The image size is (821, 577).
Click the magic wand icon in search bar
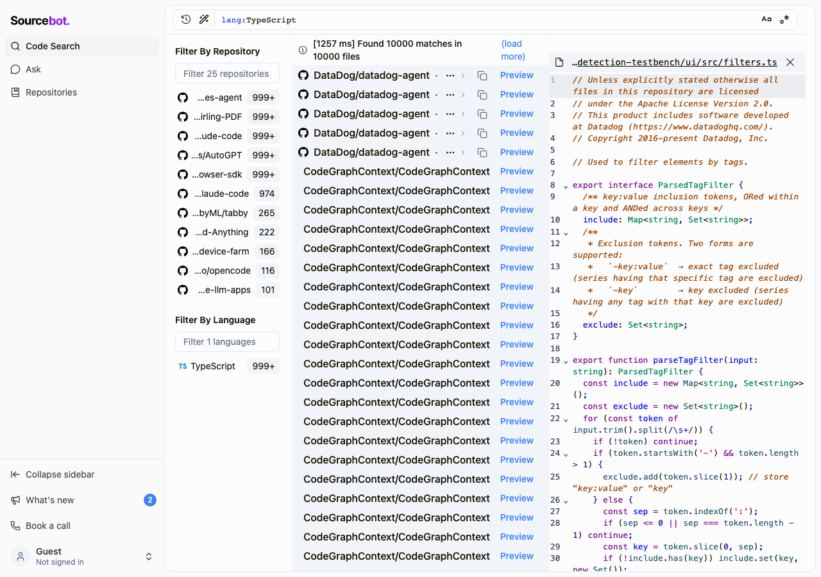[x=204, y=19]
